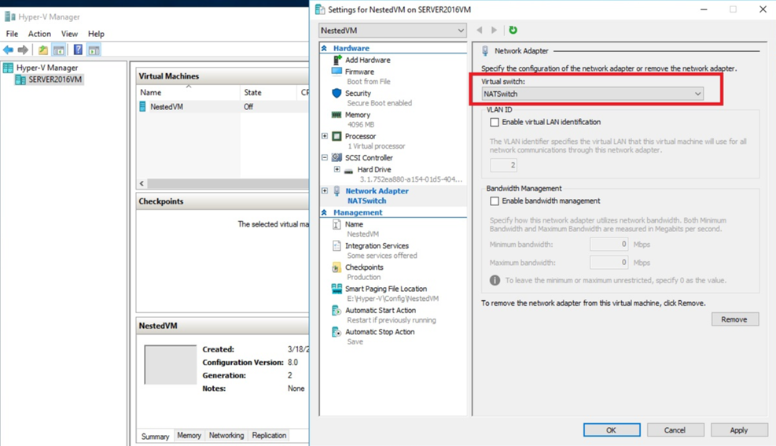776x446 pixels.
Task: Open Smart Paging File Location
Action: [x=385, y=289]
